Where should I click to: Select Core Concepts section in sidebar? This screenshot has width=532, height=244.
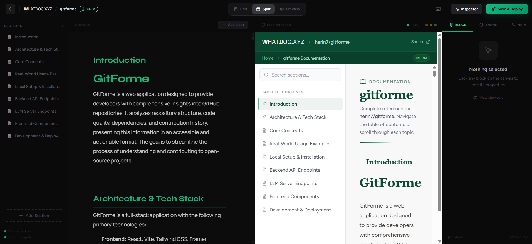(34, 62)
